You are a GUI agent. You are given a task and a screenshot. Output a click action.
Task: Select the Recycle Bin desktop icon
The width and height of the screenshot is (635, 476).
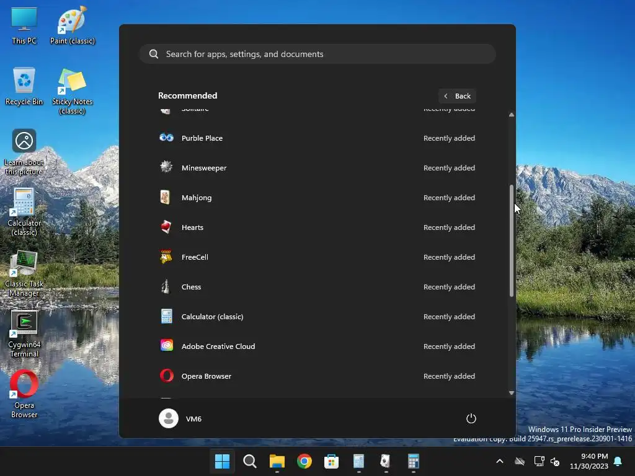pyautogui.click(x=24, y=87)
